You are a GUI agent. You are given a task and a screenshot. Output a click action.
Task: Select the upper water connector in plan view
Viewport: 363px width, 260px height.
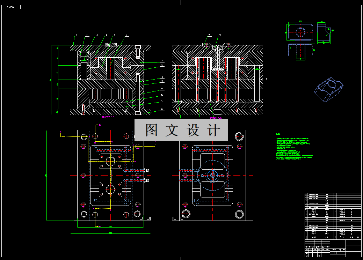[x=146, y=170]
